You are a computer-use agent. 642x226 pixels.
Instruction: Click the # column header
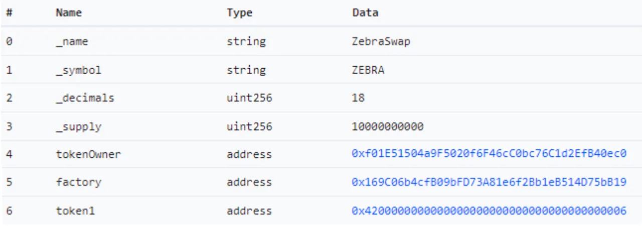point(9,13)
